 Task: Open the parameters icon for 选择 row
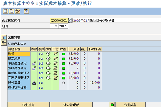(x=41, y=54)
